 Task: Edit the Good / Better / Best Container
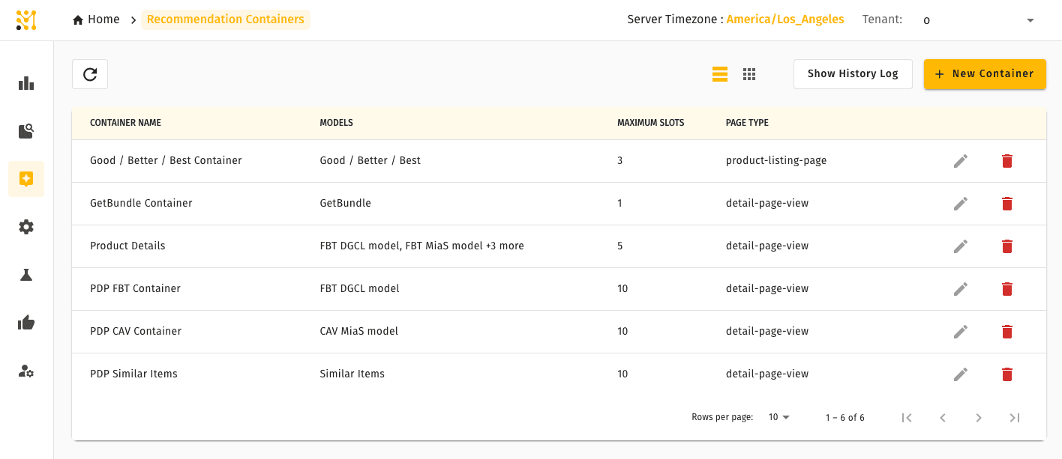click(961, 161)
